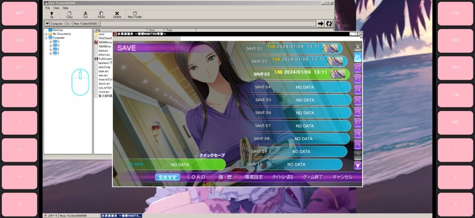475x218 pixels.
Task: Select the Desktop tree node
Action: pyautogui.click(x=55, y=30)
